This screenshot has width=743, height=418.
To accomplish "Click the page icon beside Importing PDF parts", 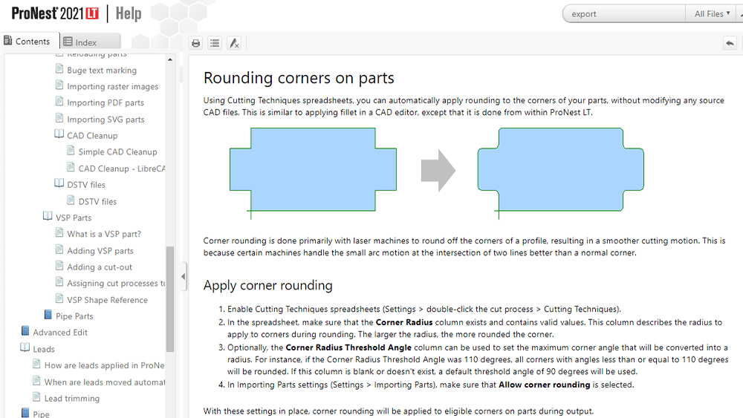I will 60,102.
